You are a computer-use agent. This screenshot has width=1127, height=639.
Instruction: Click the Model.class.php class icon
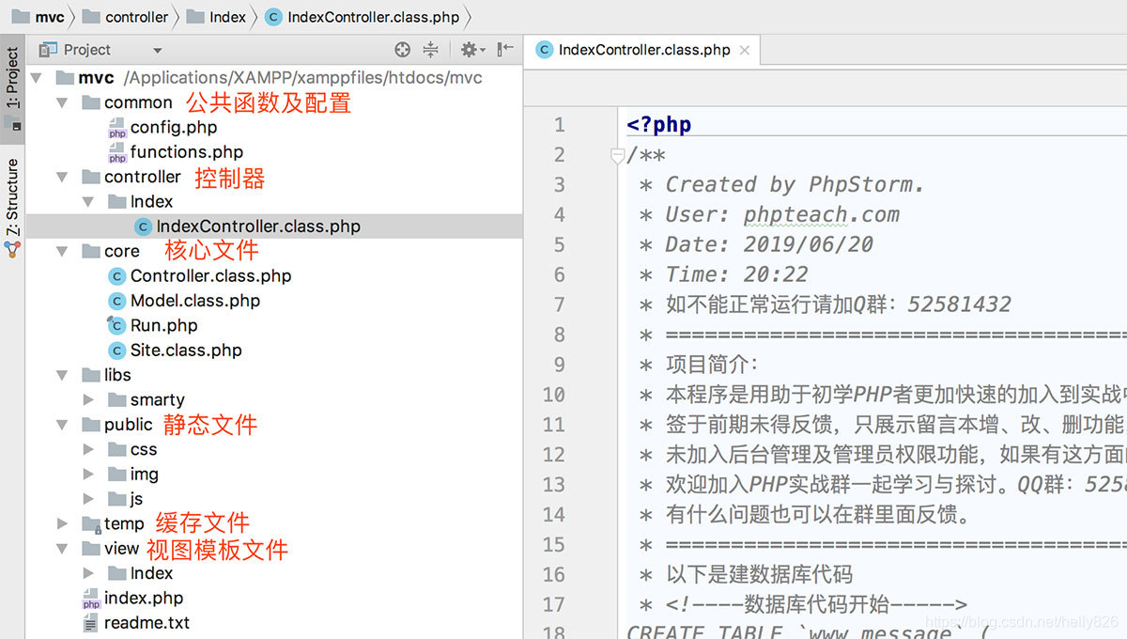coord(117,301)
